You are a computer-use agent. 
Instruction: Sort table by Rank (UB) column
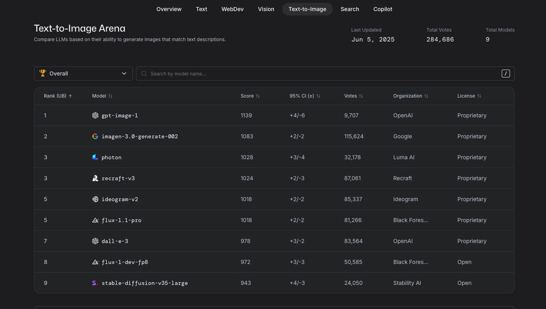coord(55,96)
